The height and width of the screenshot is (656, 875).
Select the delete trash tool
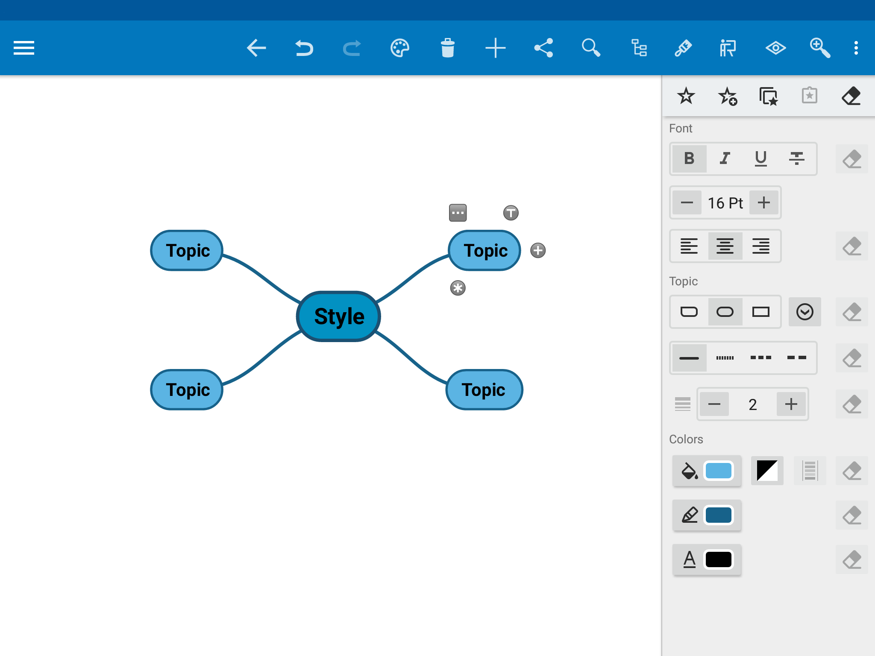[448, 48]
